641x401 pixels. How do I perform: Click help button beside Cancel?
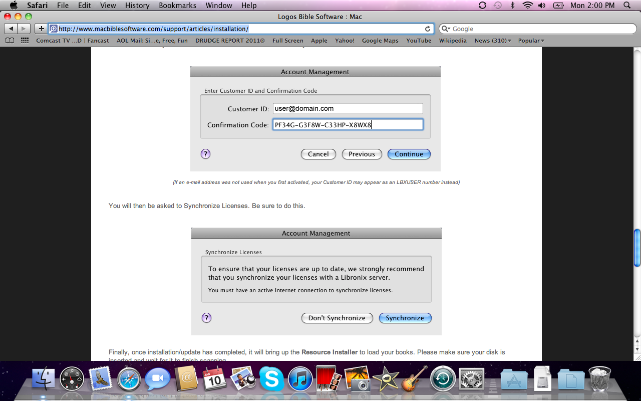point(205,154)
